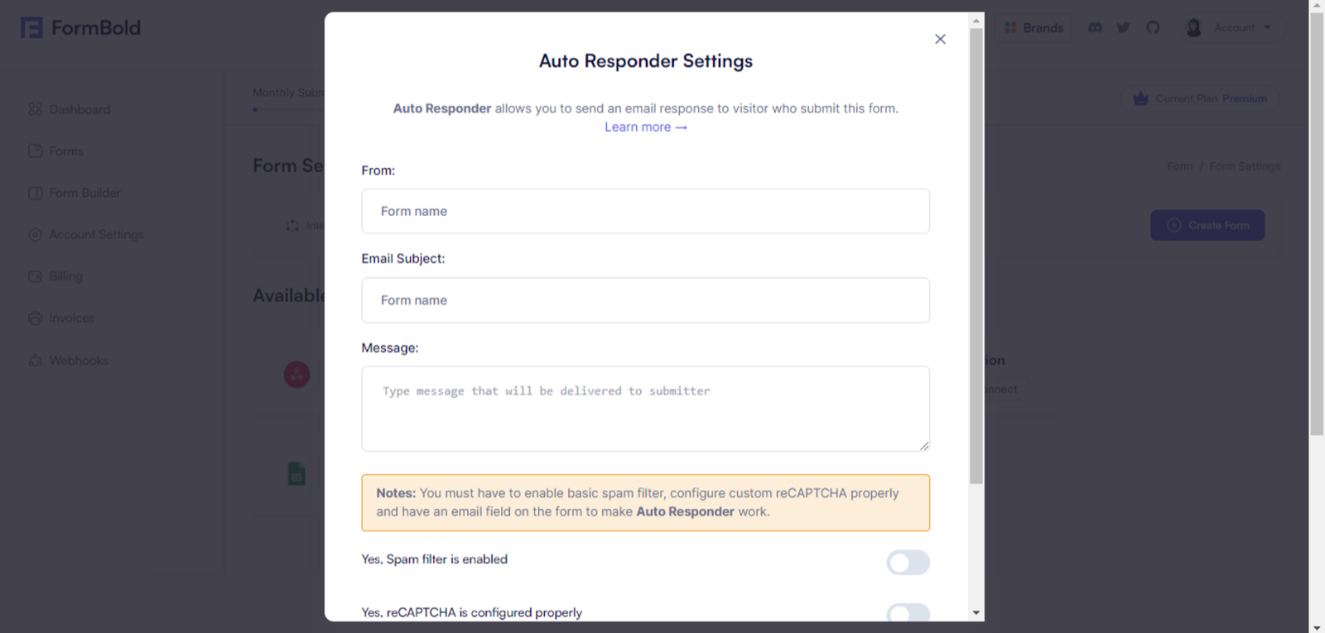Click the Create Form button
The width and height of the screenshot is (1325, 633).
coord(1207,225)
